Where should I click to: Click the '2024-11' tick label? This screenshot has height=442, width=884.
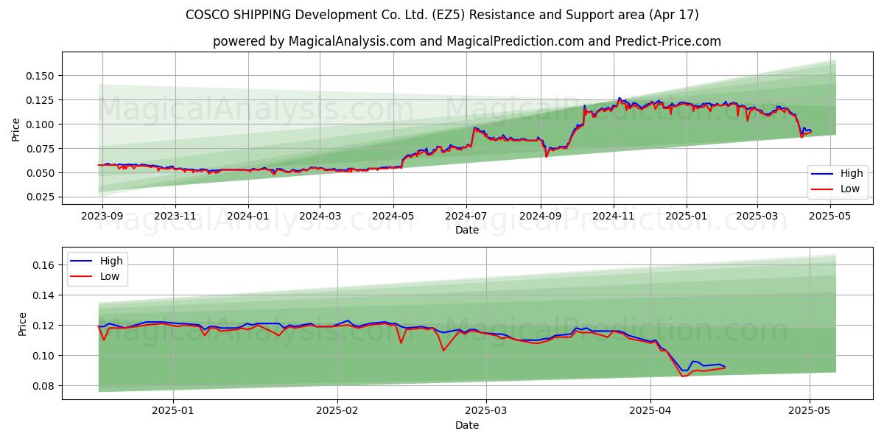click(613, 216)
